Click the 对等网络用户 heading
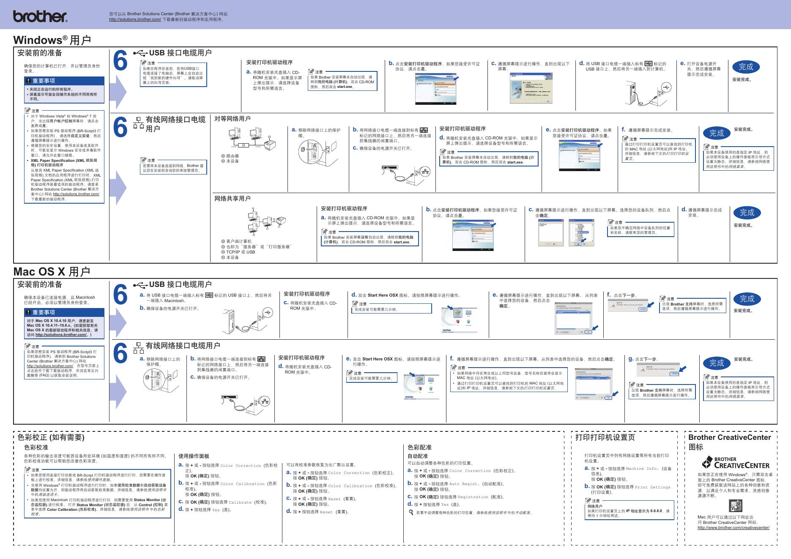This screenshot has width=791, height=559. click(x=233, y=119)
